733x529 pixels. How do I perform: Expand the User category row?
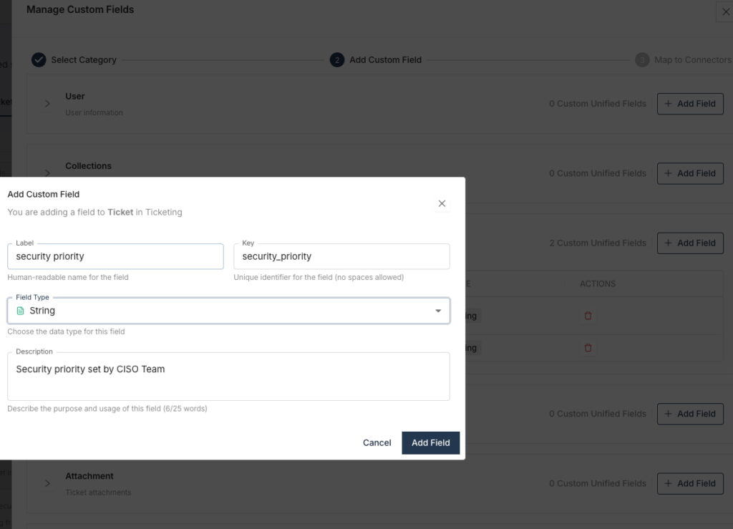point(47,104)
